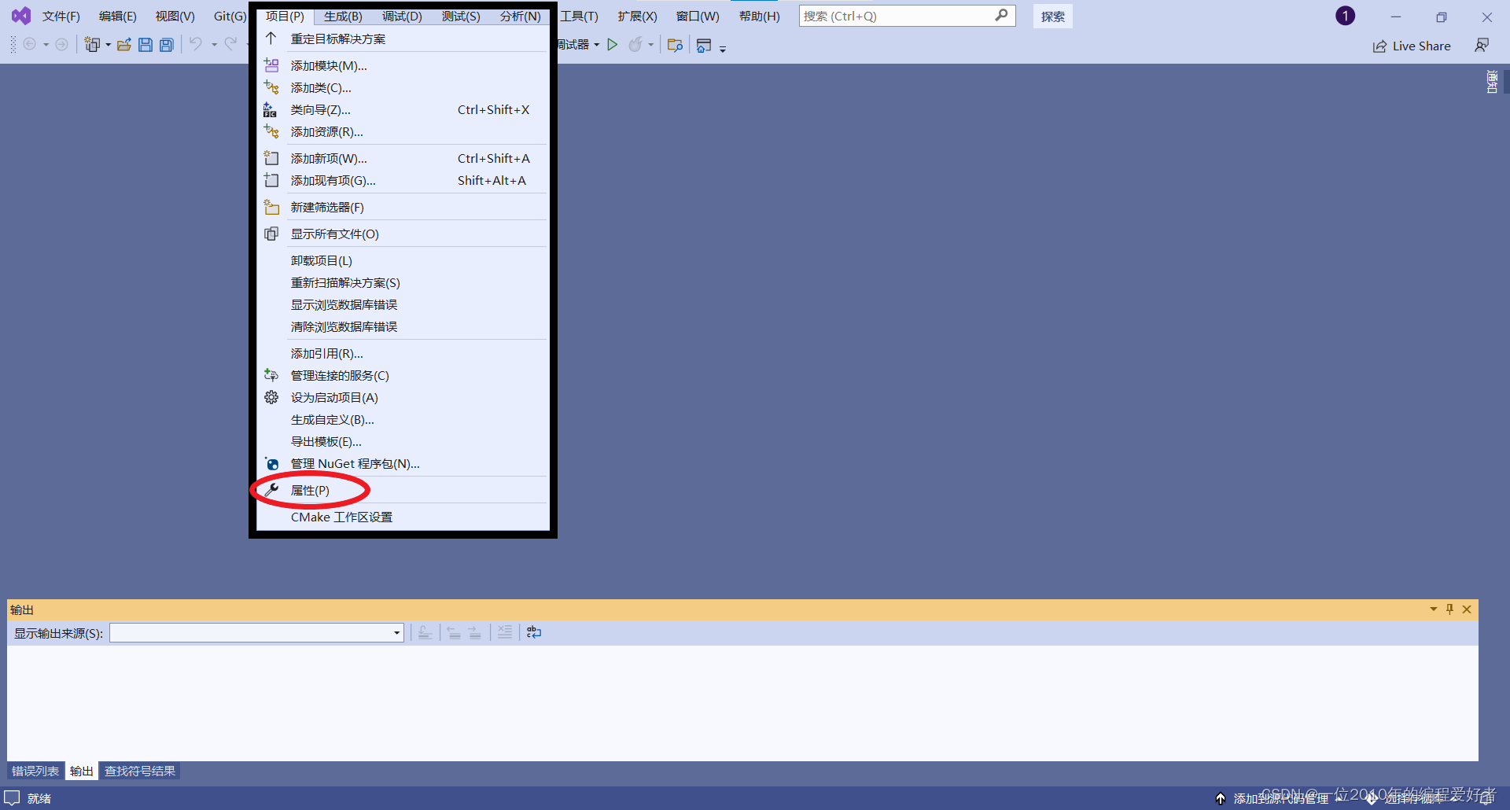Click the send feedback person icon

pyautogui.click(x=1482, y=46)
